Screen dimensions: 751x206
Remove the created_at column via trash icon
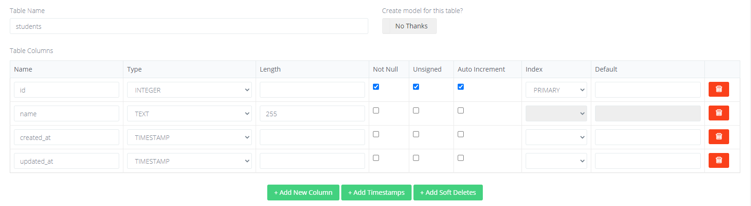pos(718,137)
